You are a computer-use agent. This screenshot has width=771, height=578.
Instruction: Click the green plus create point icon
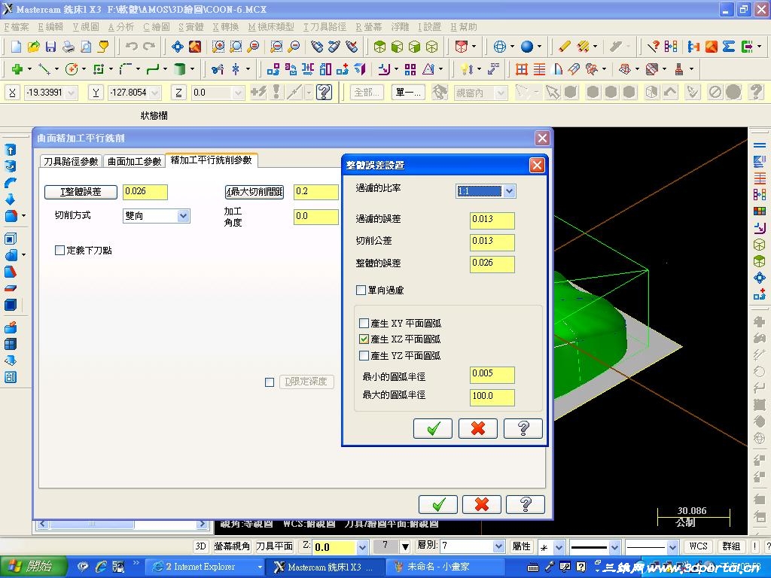click(17, 69)
